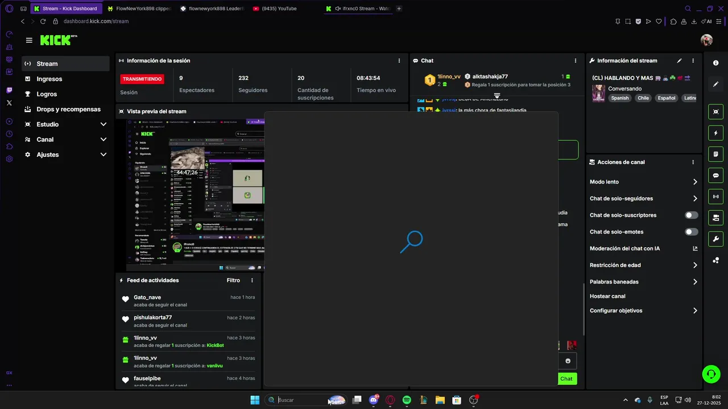Switch to the ifrxnc0 Stream browser tab

(x=358, y=9)
